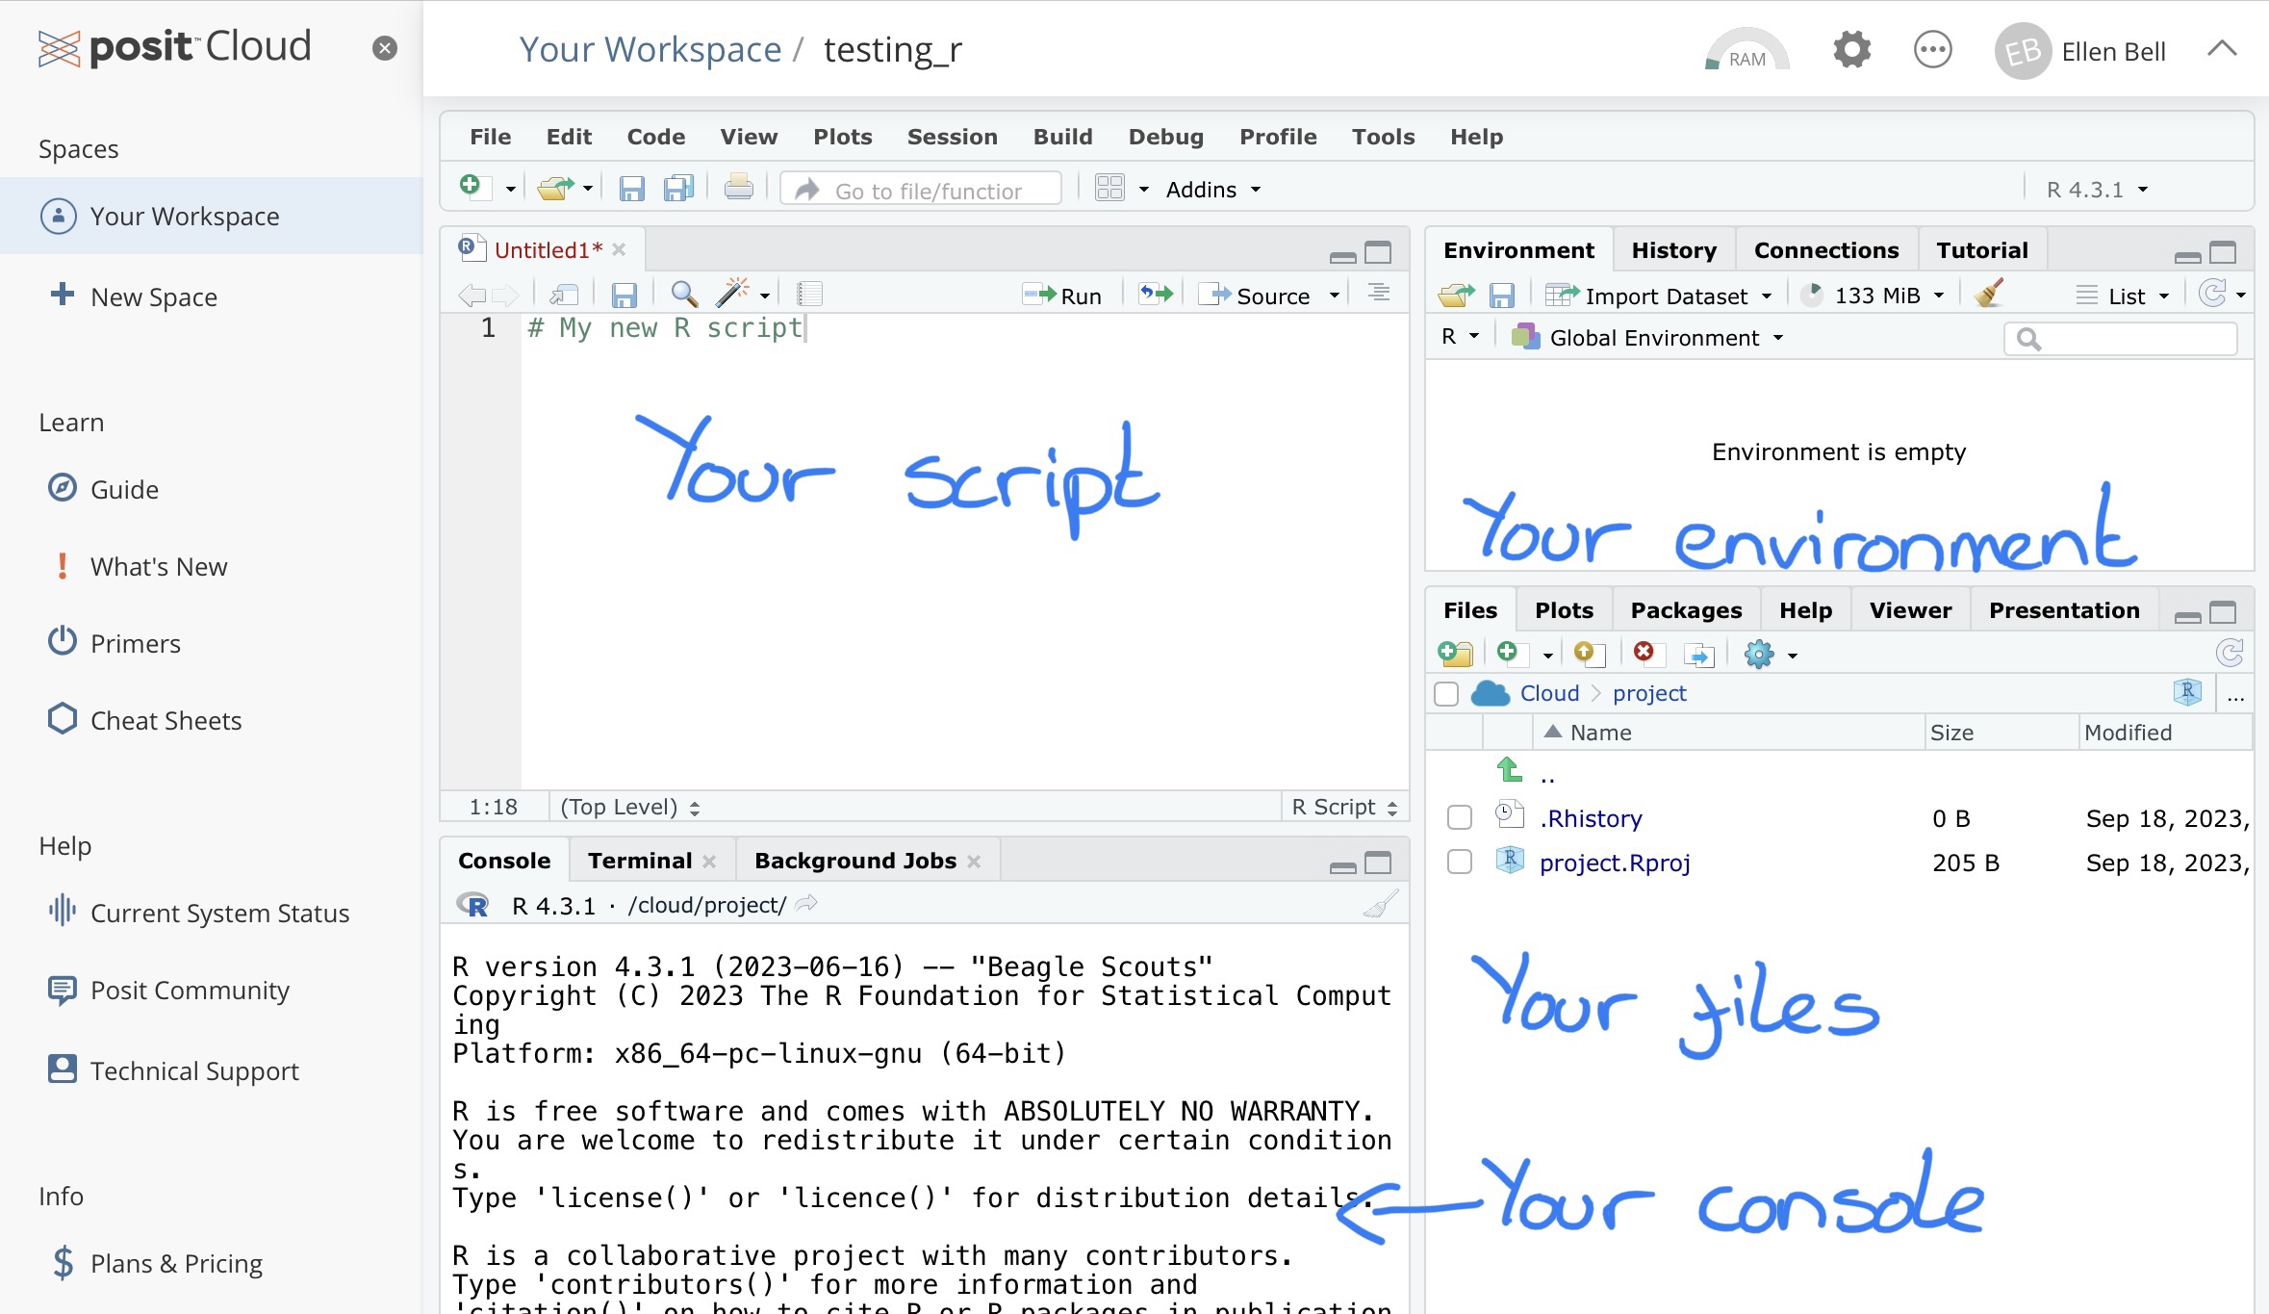Open the Import Dataset dropdown
This screenshot has height=1314, width=2269.
tap(1661, 295)
